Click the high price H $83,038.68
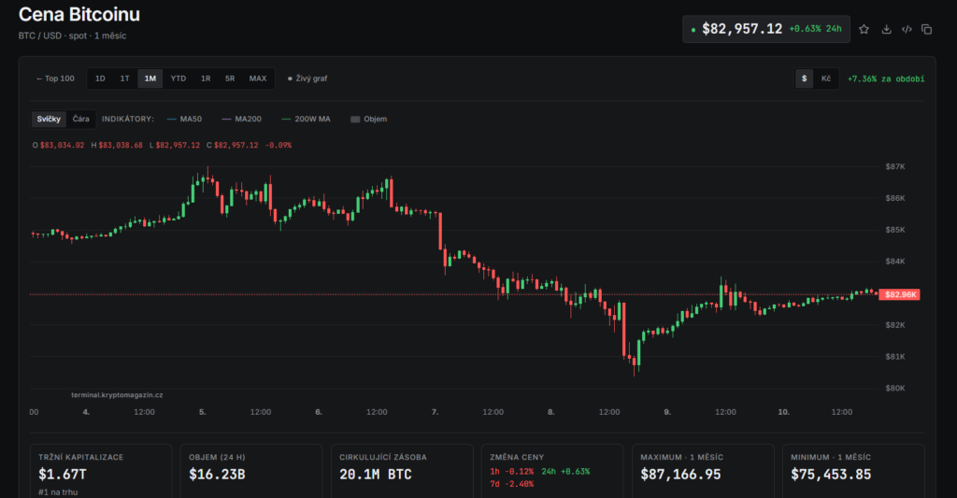The height and width of the screenshot is (498, 957). pyautogui.click(x=117, y=145)
